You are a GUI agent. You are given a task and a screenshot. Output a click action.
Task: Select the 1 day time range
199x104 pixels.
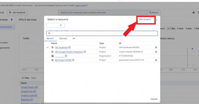pos(171,28)
